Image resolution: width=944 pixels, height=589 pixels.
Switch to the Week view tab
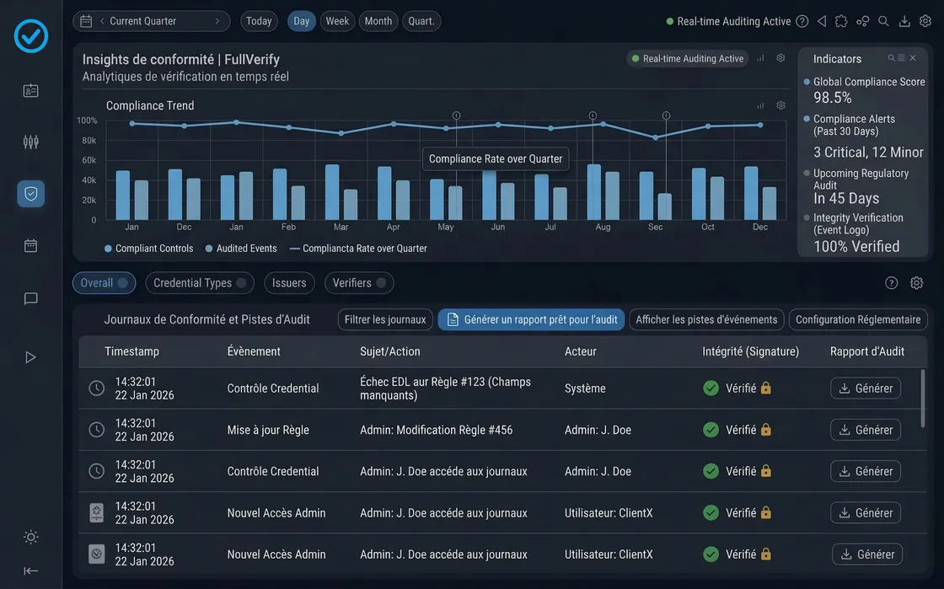(337, 20)
